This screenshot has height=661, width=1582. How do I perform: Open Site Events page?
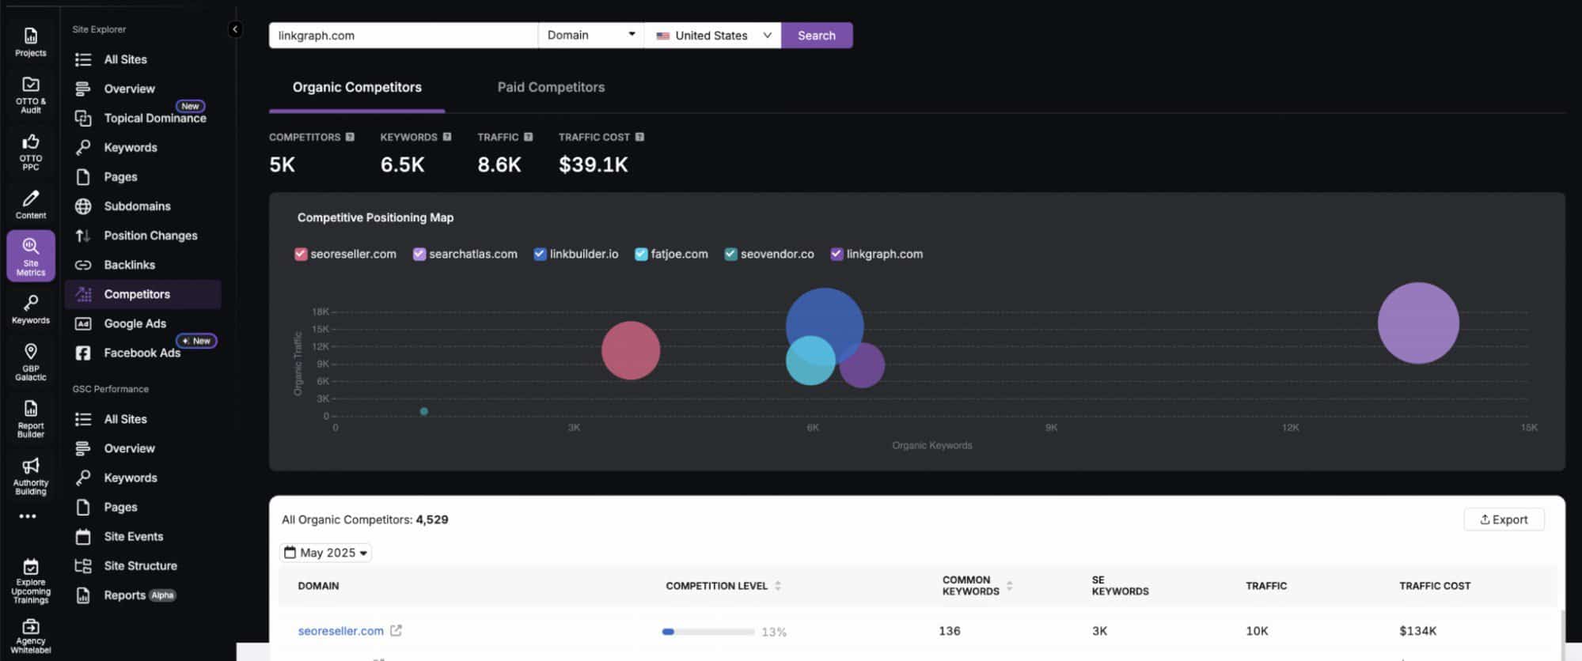(133, 536)
